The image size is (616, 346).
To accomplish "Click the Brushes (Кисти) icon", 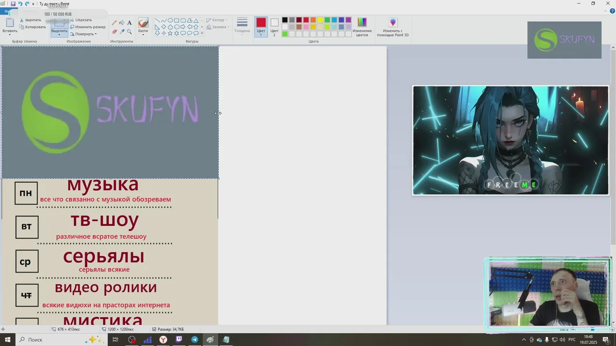I will click(x=143, y=23).
